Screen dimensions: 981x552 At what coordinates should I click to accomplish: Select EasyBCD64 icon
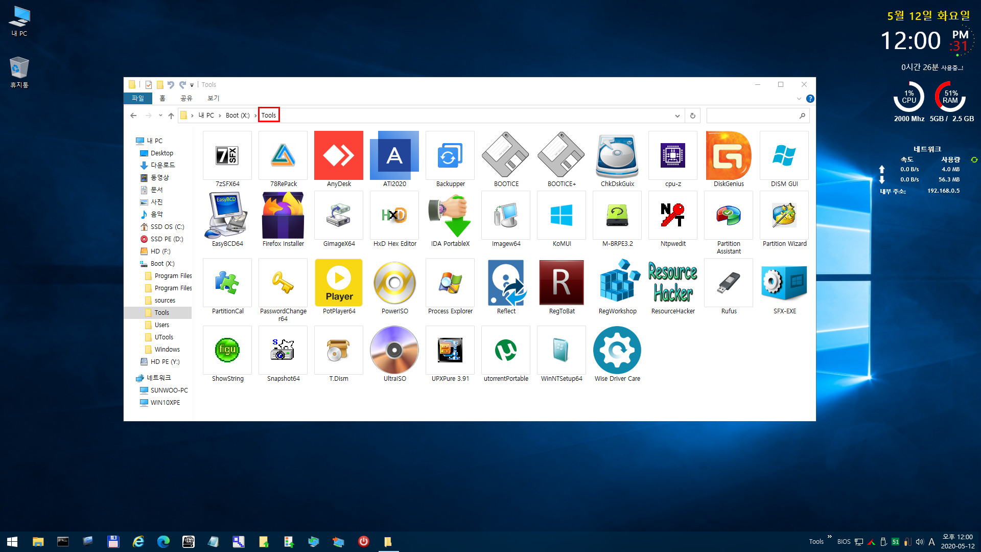coord(227,215)
